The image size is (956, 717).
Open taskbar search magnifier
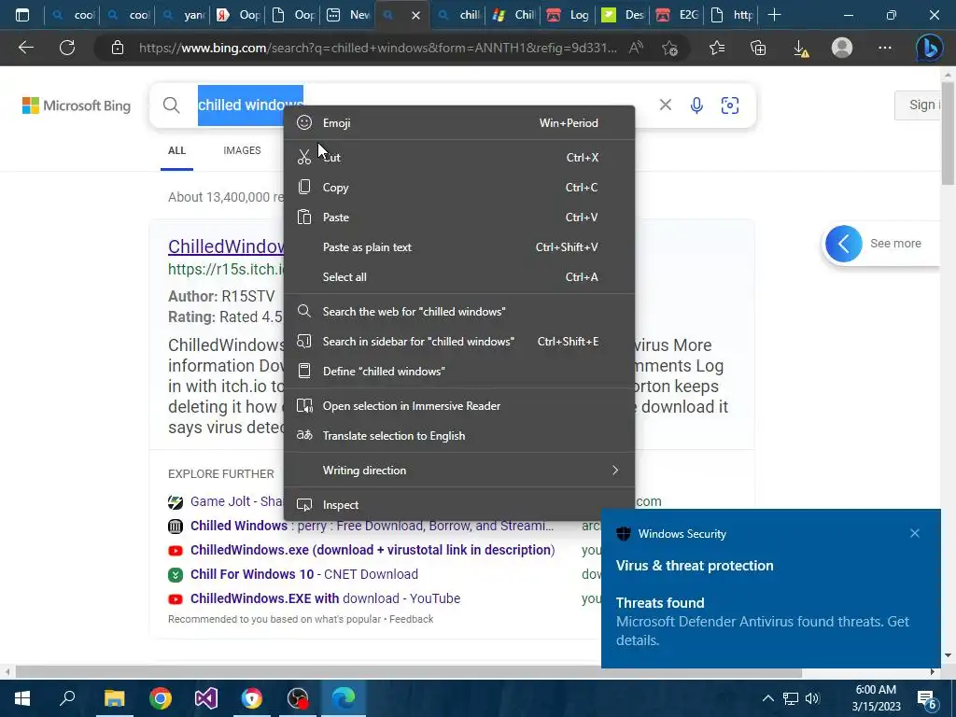click(67, 698)
